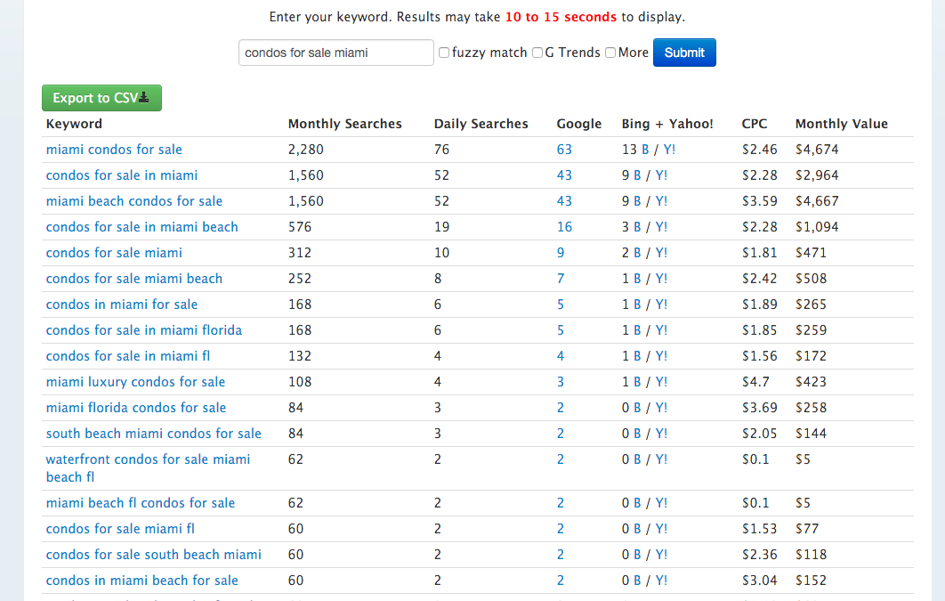
Task: Open Google count 4 link
Action: point(561,357)
